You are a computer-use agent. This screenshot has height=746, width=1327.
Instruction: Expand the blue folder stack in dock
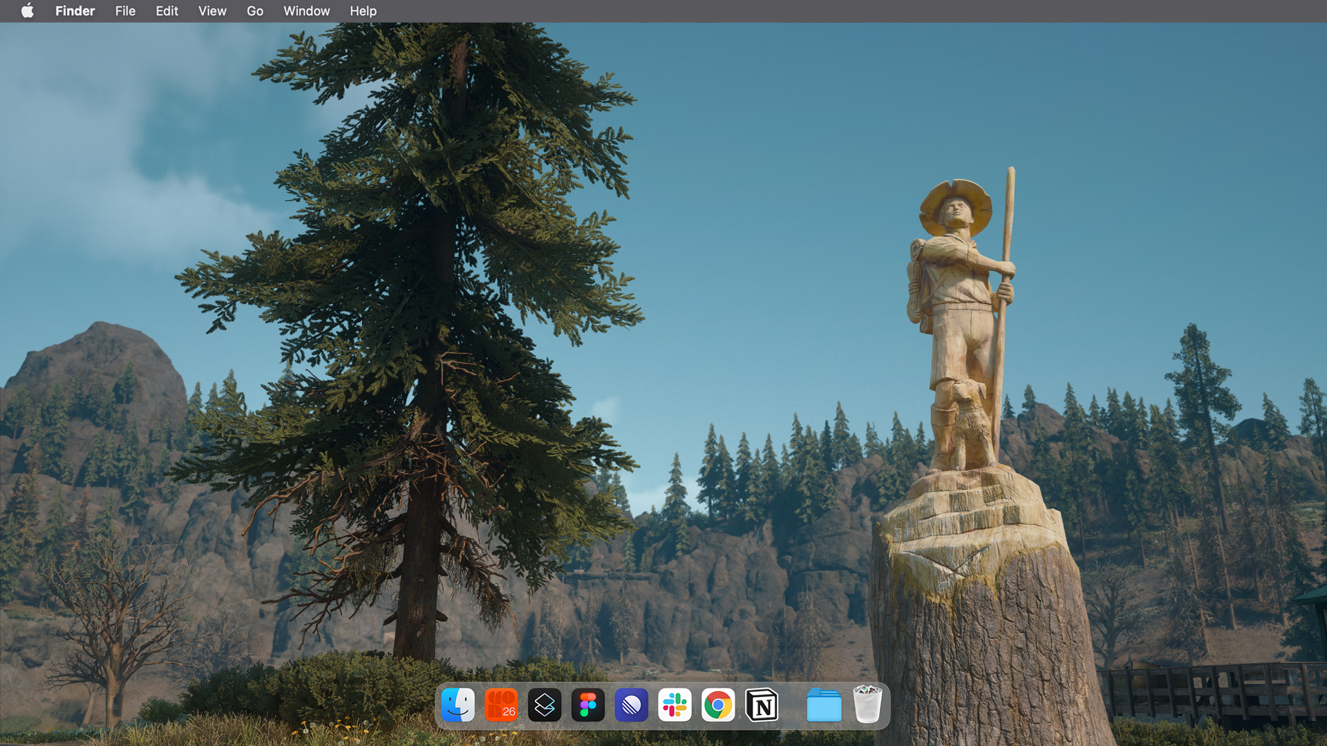click(x=824, y=705)
